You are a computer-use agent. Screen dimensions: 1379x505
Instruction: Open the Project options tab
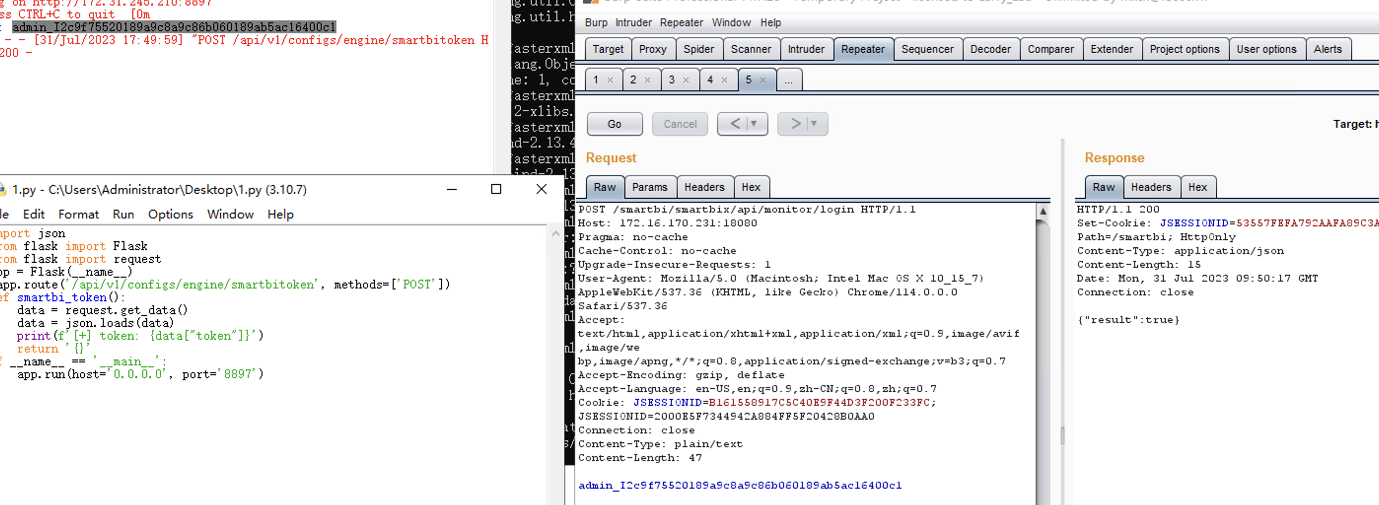[x=1184, y=49]
